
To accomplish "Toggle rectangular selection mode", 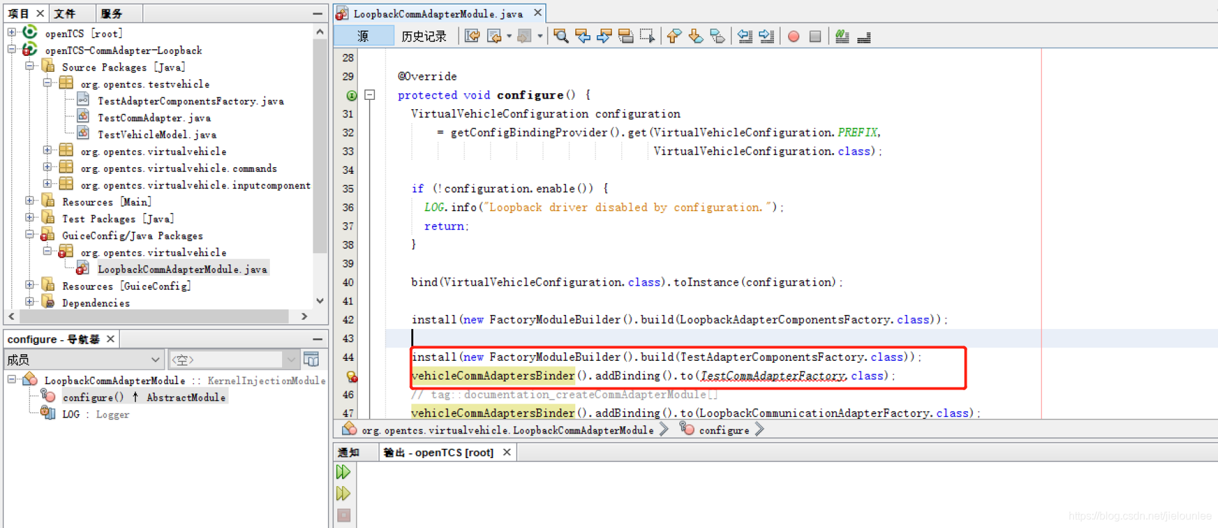I will [x=647, y=37].
